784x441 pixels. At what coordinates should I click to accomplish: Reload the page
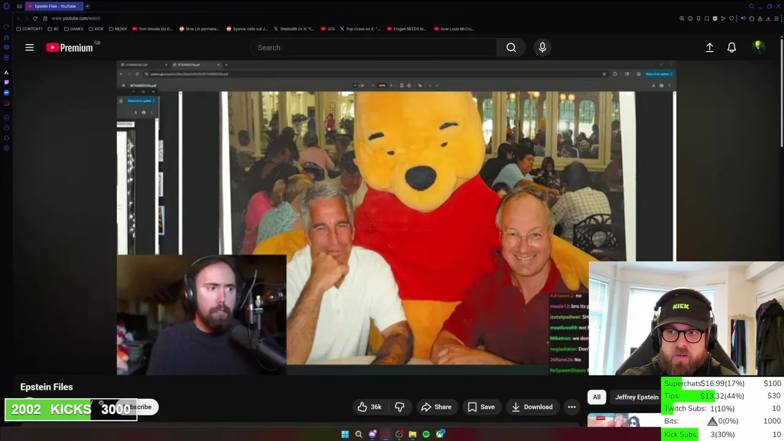35,18
